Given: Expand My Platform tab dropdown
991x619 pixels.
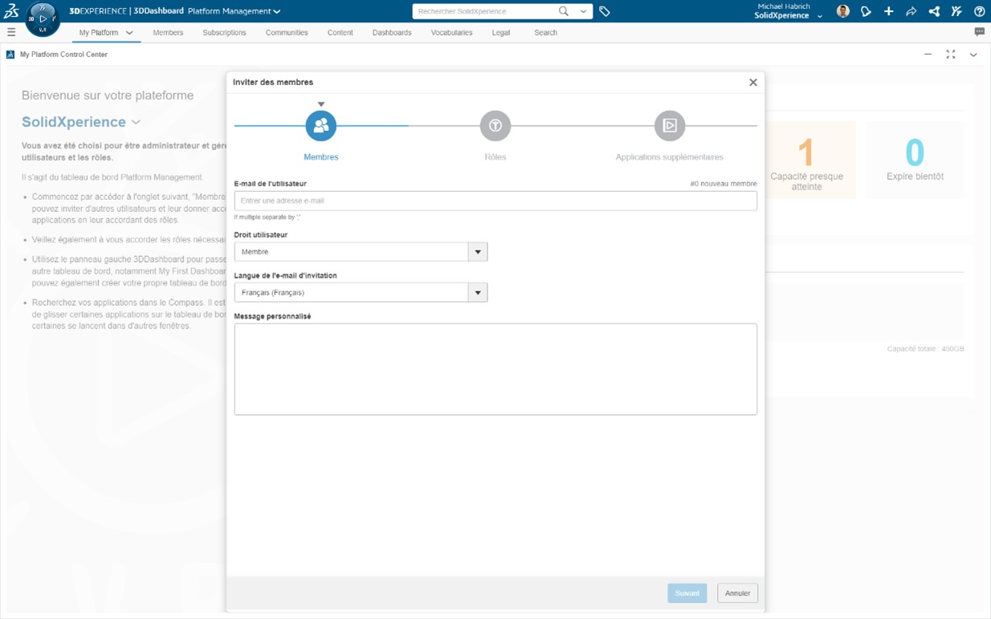Looking at the screenshot, I should click(129, 33).
